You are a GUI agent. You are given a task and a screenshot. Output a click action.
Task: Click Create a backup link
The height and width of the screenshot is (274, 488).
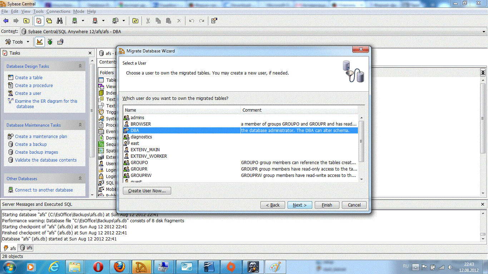pyautogui.click(x=31, y=144)
